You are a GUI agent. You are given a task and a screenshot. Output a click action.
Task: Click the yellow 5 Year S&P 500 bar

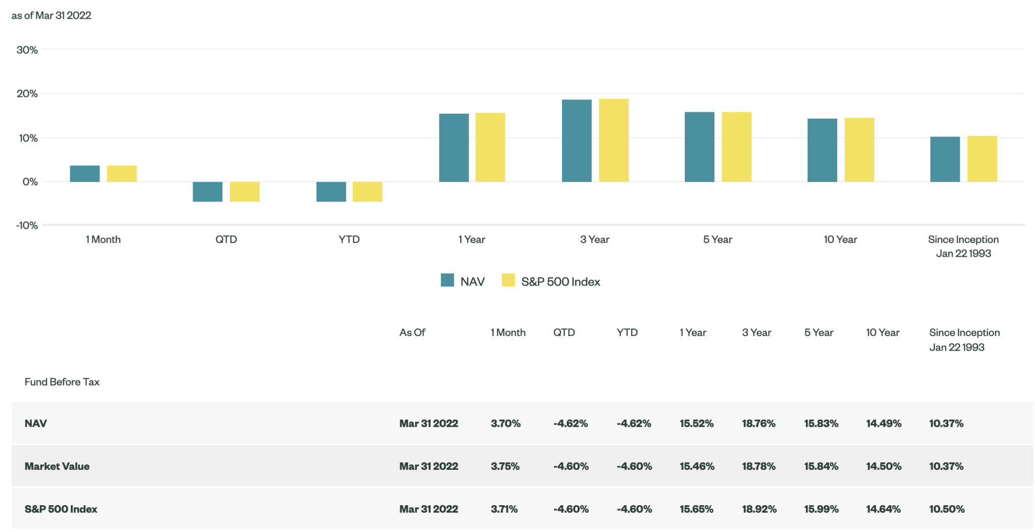click(x=736, y=147)
